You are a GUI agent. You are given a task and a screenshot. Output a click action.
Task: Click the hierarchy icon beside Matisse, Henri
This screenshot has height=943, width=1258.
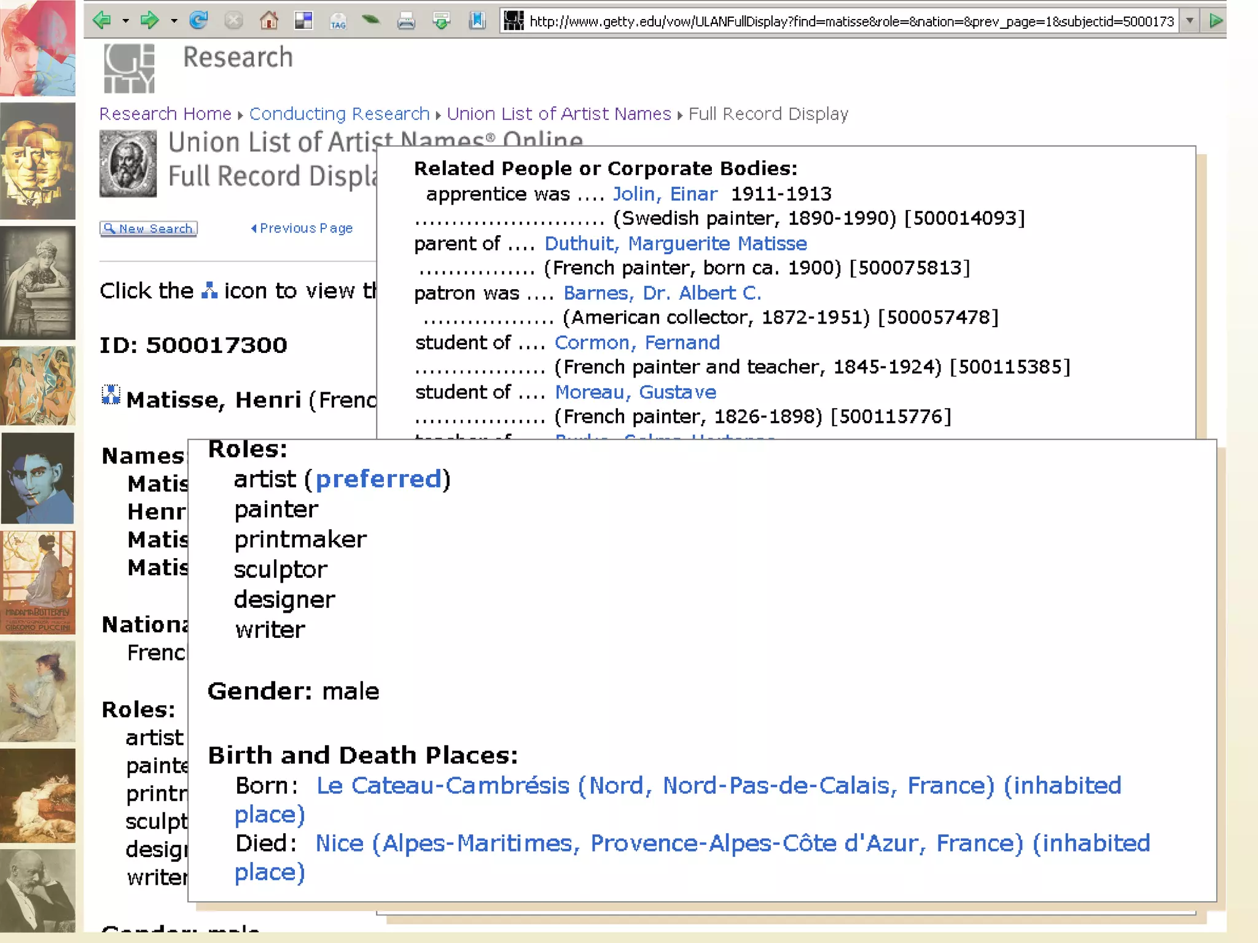coord(111,395)
